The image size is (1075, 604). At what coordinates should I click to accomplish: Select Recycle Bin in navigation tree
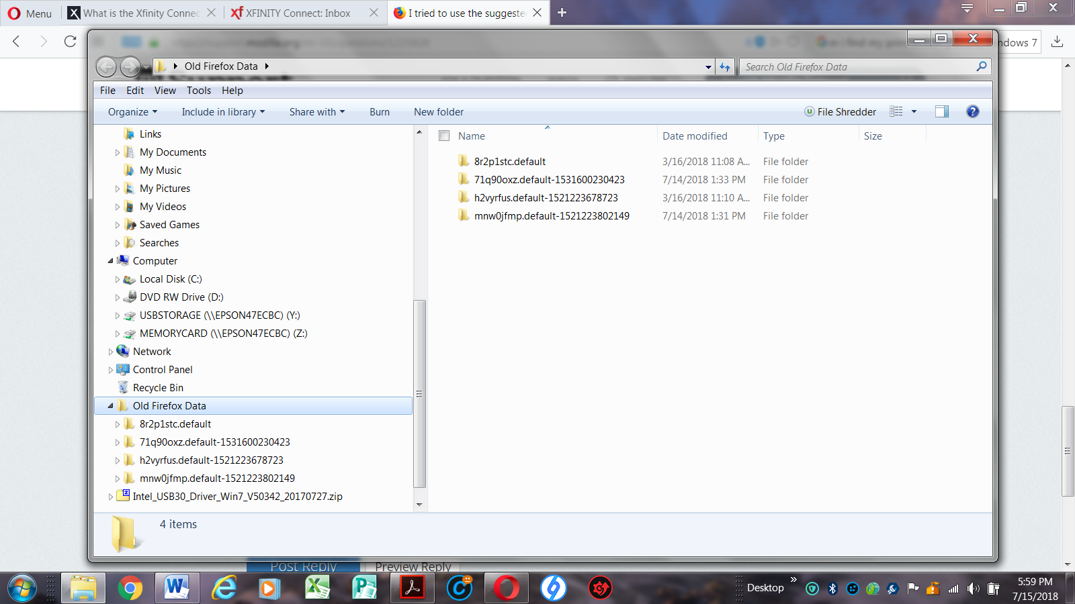pyautogui.click(x=158, y=388)
